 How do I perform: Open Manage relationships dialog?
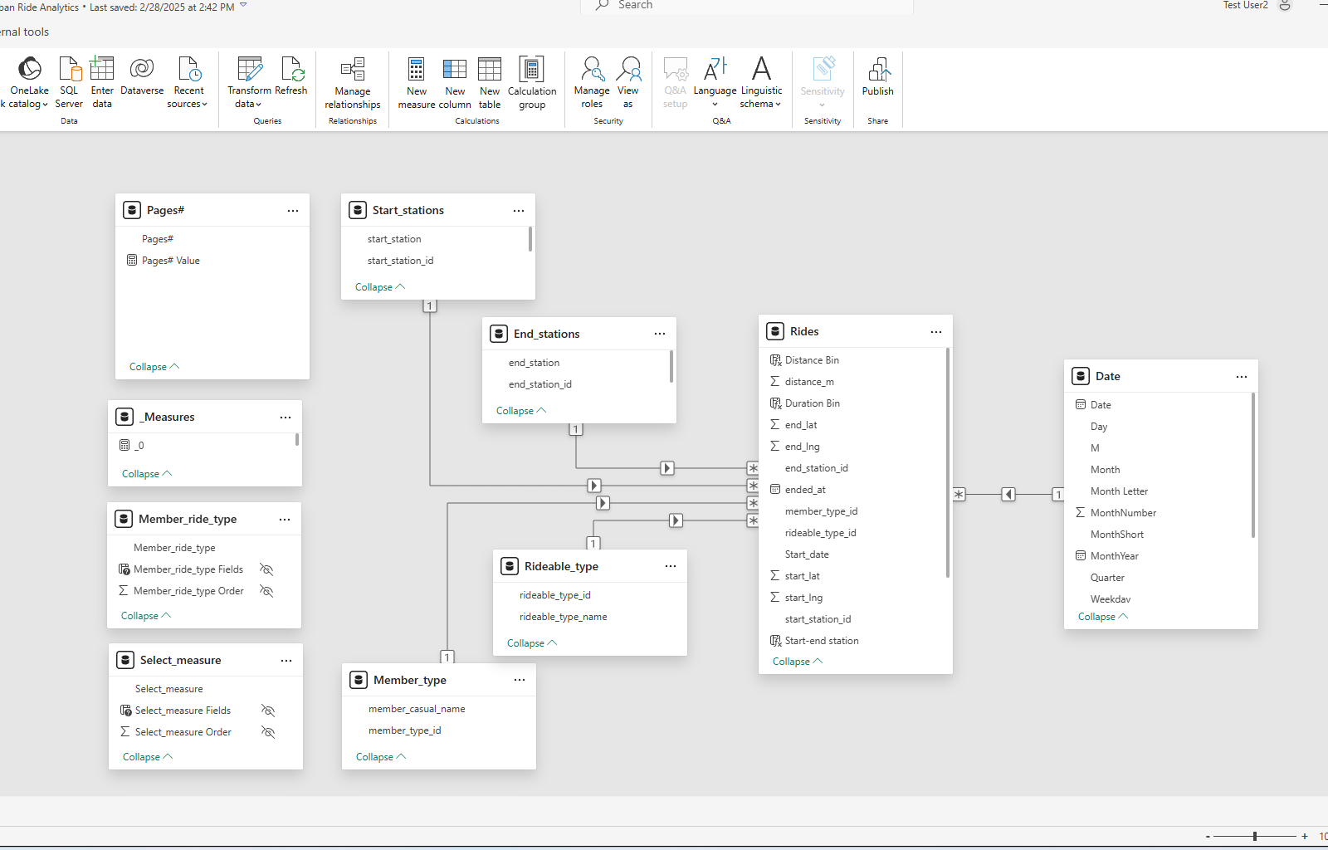point(353,83)
